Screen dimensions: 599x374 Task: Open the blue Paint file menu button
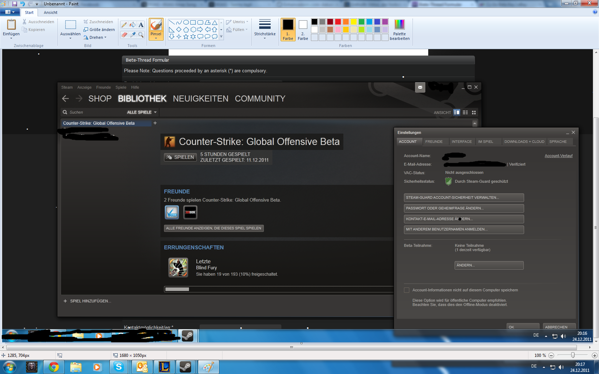(10, 12)
